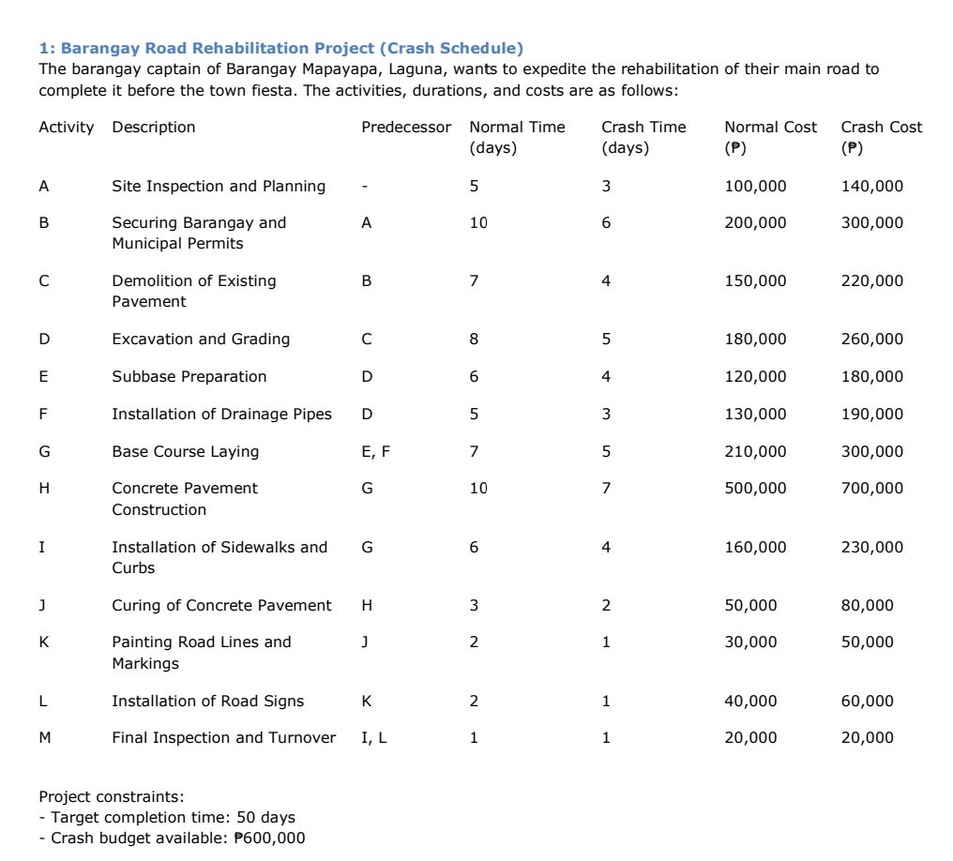The width and height of the screenshot is (953, 861).
Task: Click the Normal Time (days) header
Action: (x=517, y=137)
